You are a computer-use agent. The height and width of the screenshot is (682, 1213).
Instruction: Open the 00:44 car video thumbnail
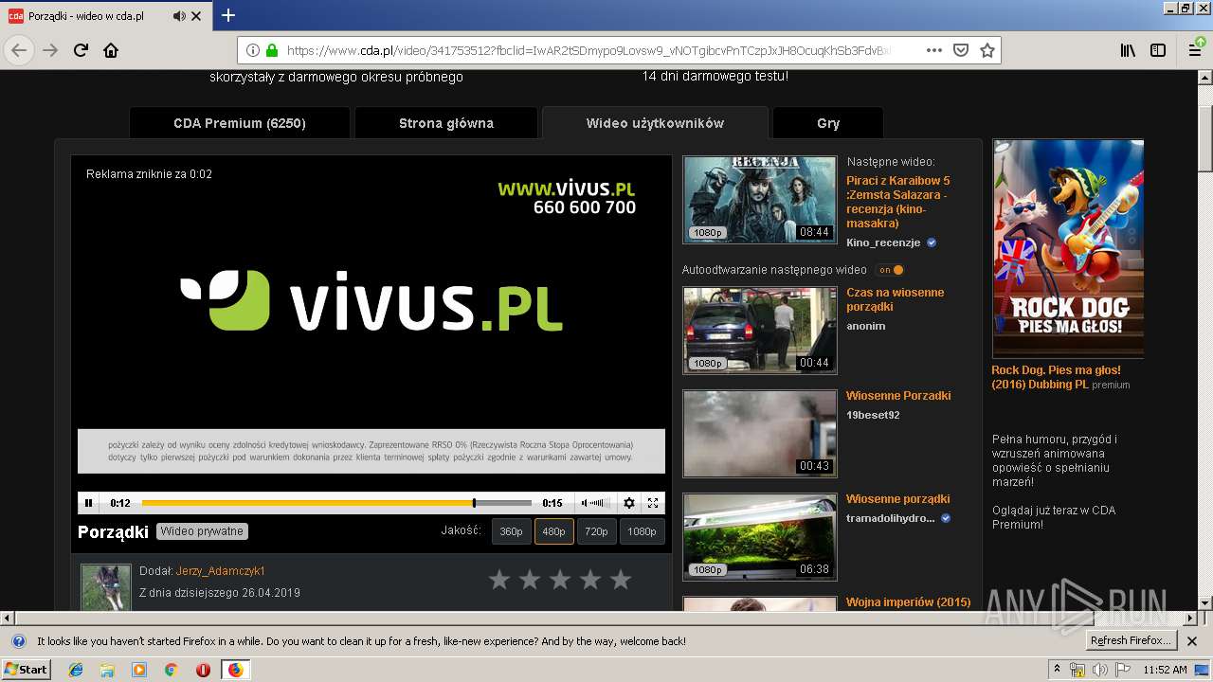pyautogui.click(x=760, y=331)
